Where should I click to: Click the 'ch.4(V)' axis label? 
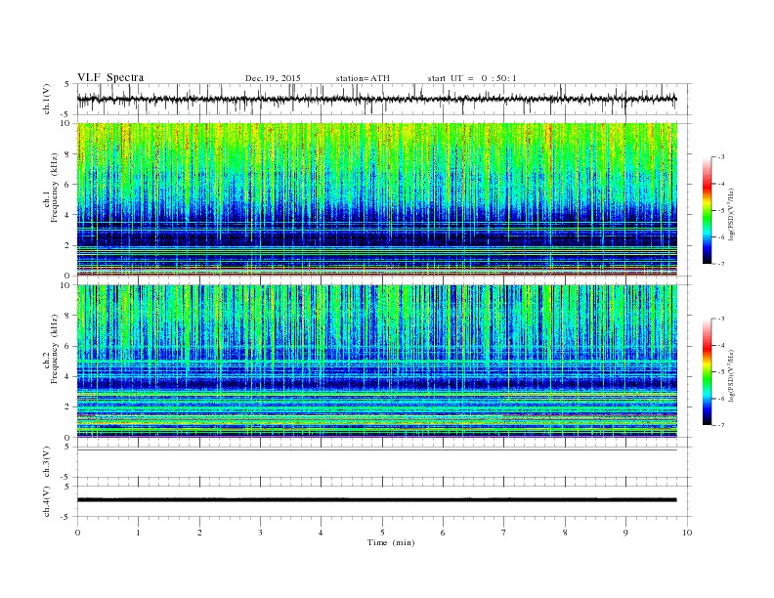47,502
